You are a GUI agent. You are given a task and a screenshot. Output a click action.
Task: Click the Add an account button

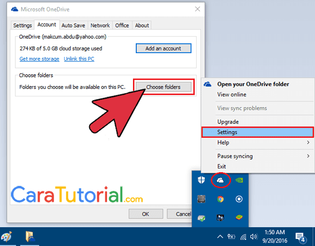tap(163, 48)
